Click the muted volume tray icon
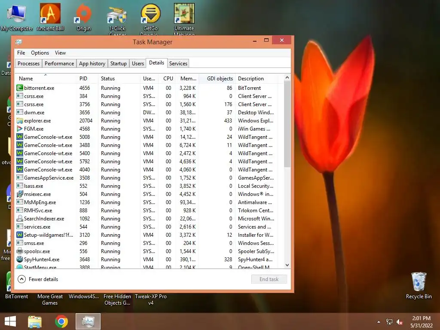 (400, 322)
